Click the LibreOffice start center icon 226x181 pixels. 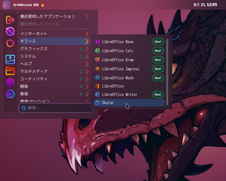(x=97, y=86)
